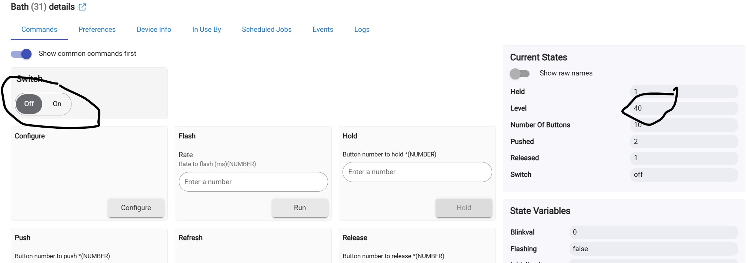This screenshot has width=748, height=263.
Task: Switch to the Preferences tab
Action: click(x=97, y=30)
